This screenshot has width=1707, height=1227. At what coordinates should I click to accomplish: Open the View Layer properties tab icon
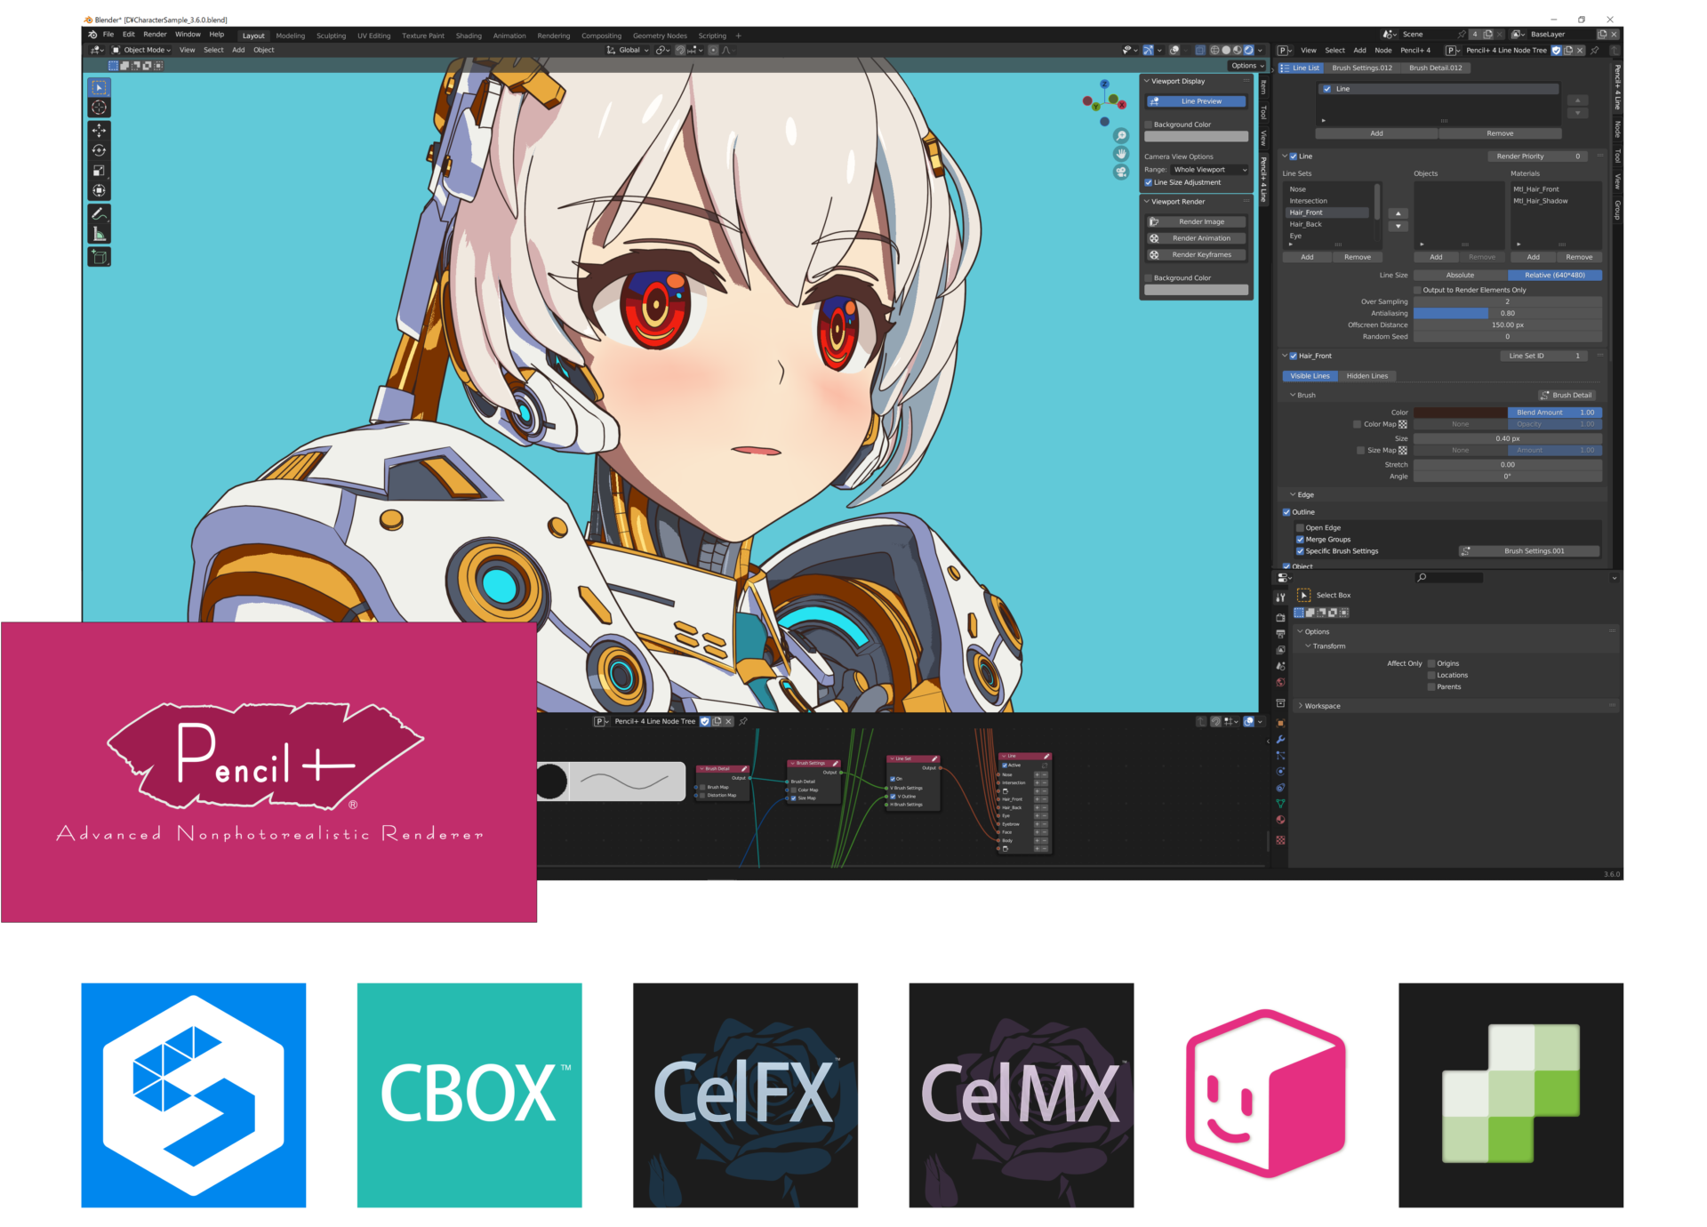[1280, 650]
